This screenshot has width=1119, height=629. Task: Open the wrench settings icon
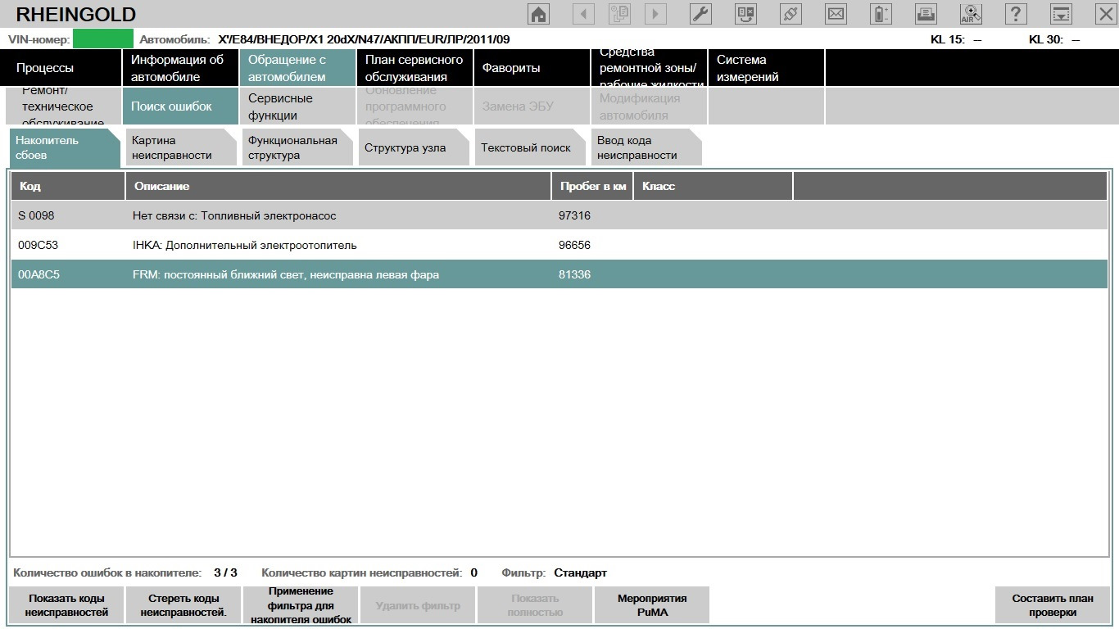(x=700, y=13)
